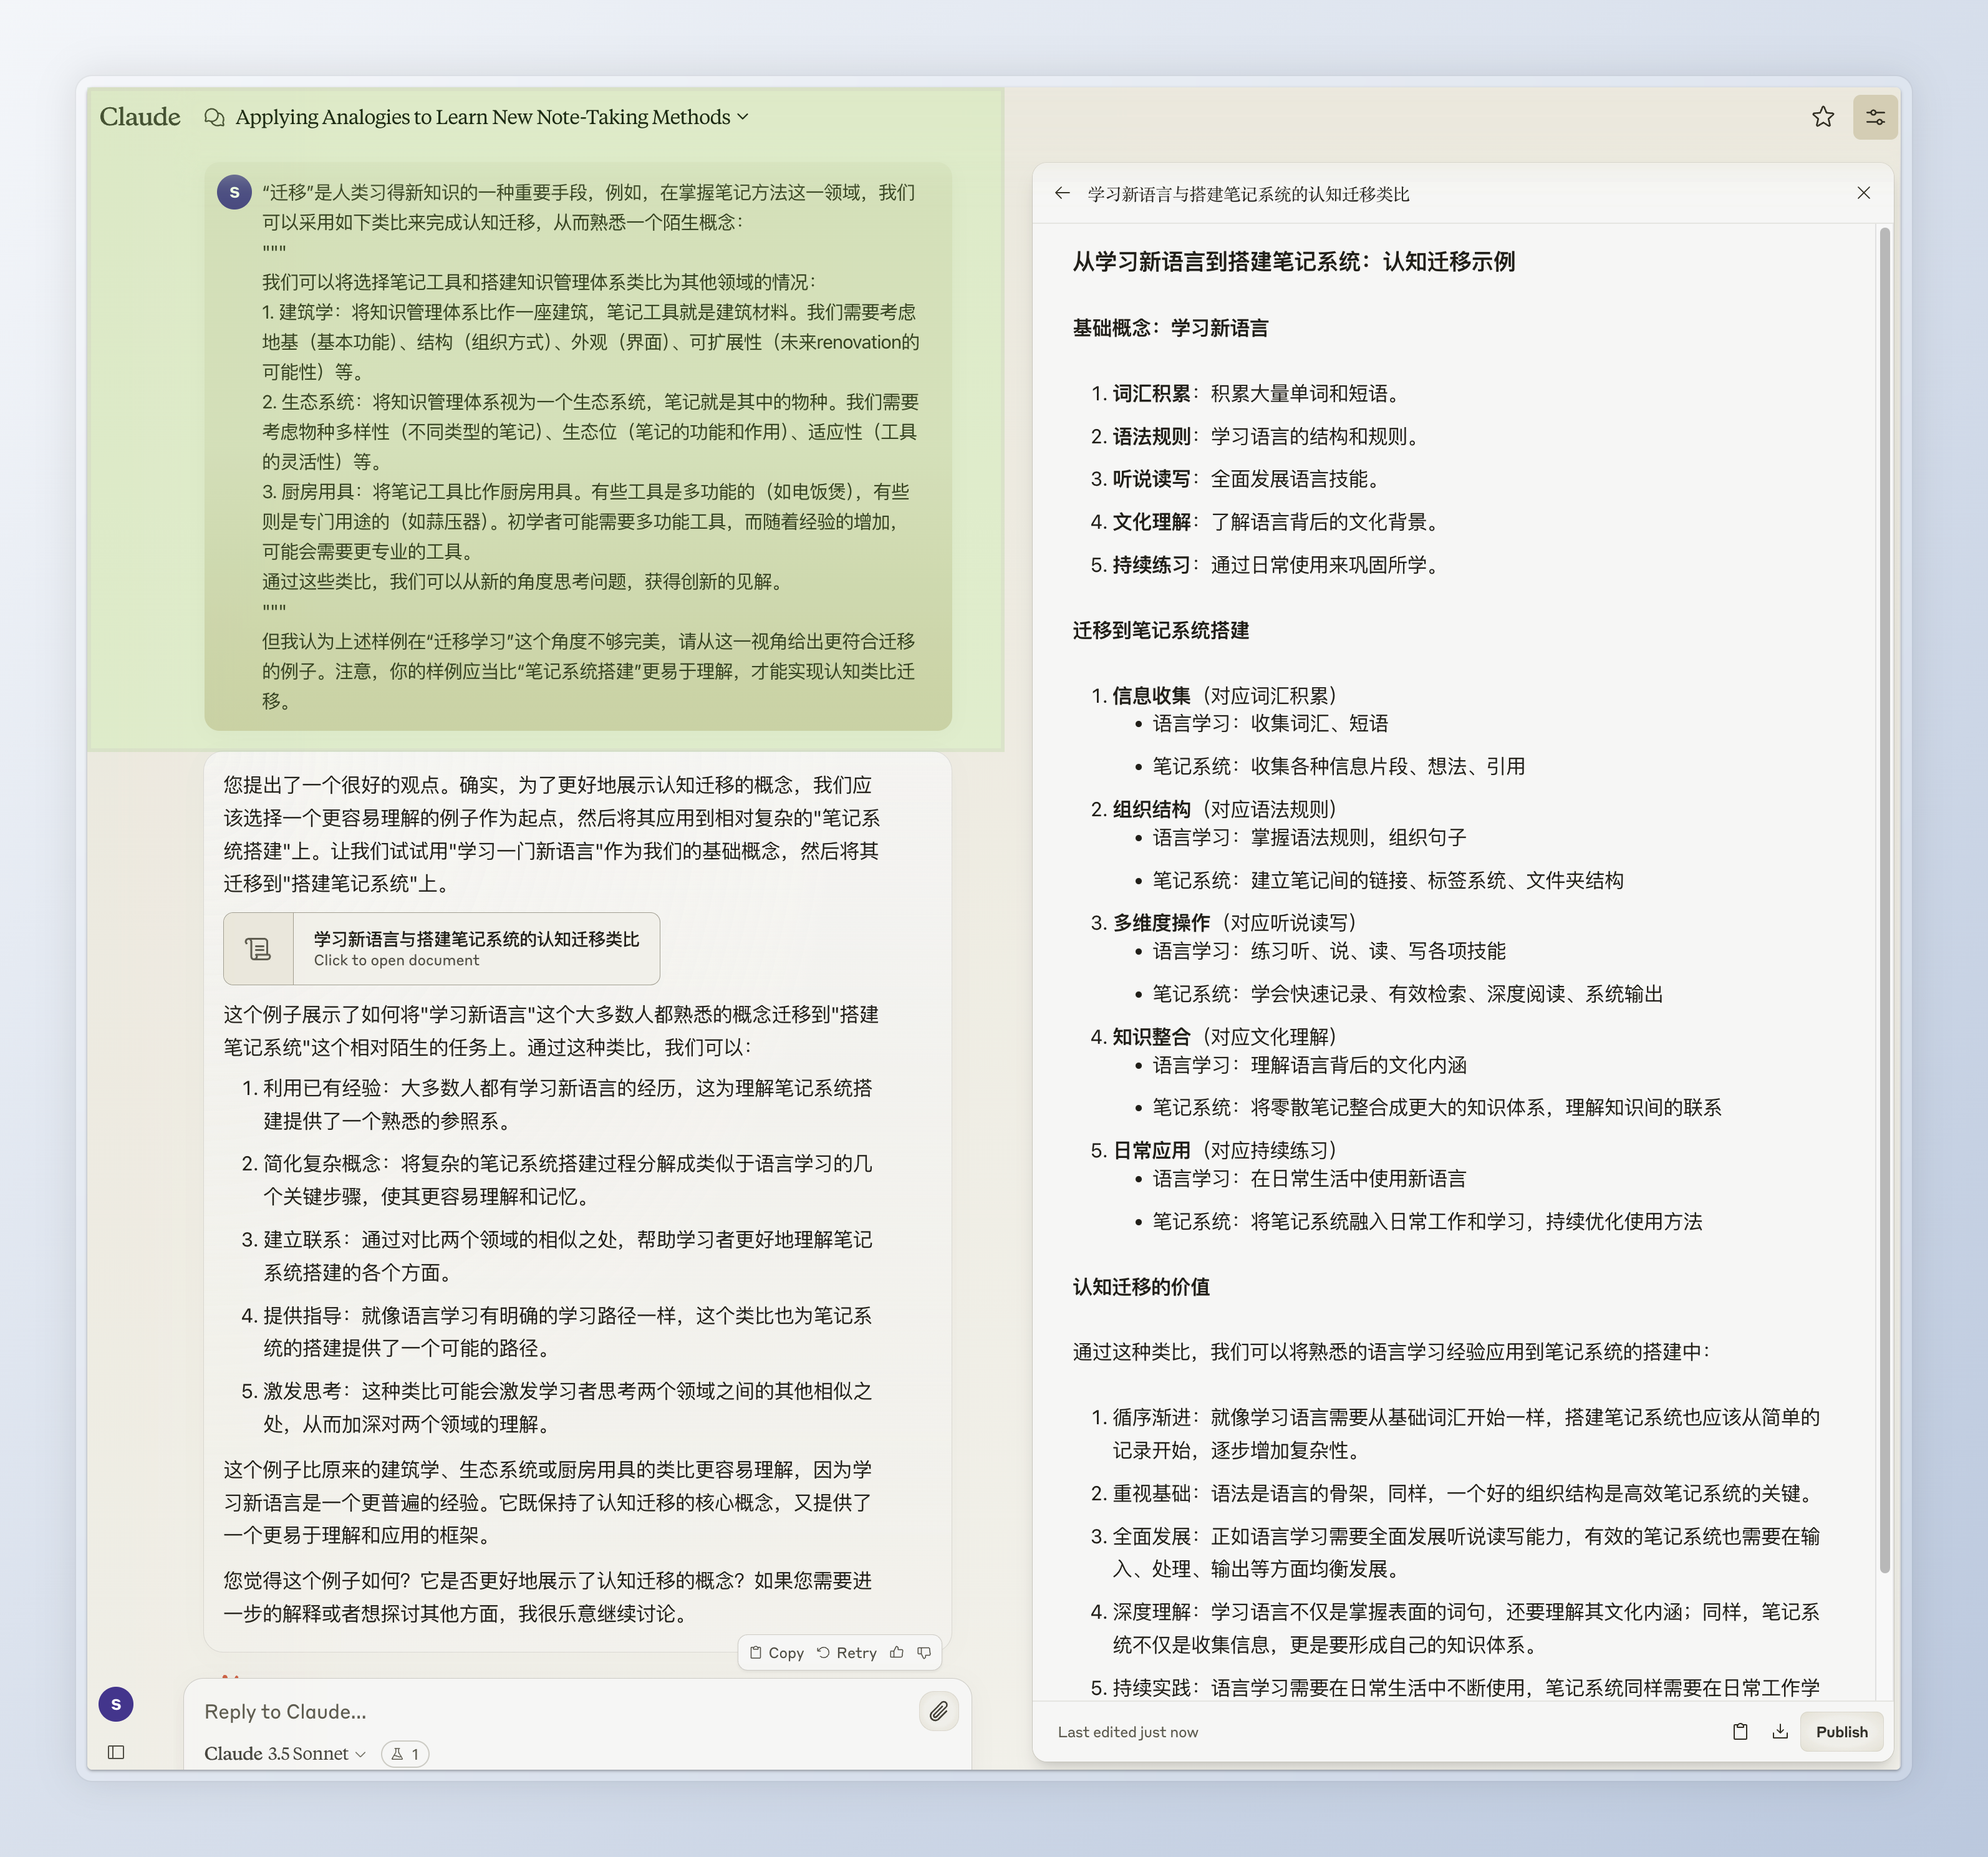Screen dimensions: 1988x1857
Task: Click the artifact panel scrollbar
Action: tap(1885, 900)
